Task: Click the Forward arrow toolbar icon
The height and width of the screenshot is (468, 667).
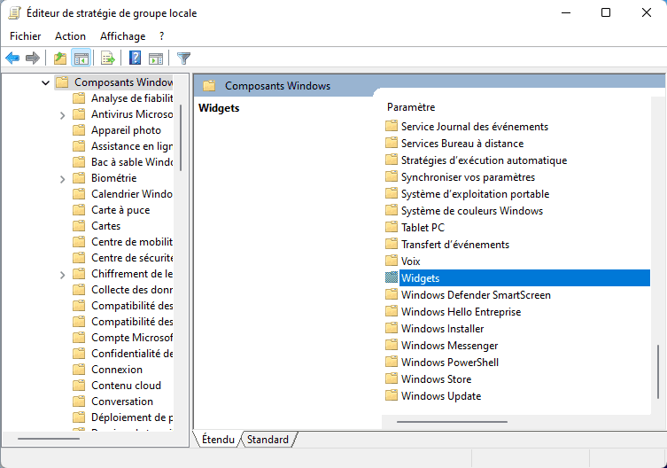Action: pos(32,58)
